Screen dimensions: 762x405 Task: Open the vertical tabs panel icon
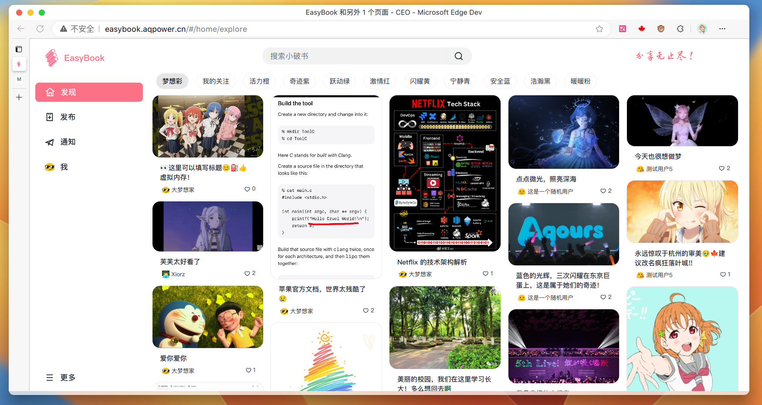point(19,49)
